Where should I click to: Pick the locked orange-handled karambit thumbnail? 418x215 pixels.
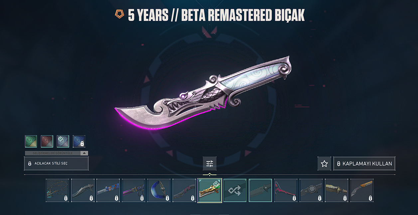362,190
